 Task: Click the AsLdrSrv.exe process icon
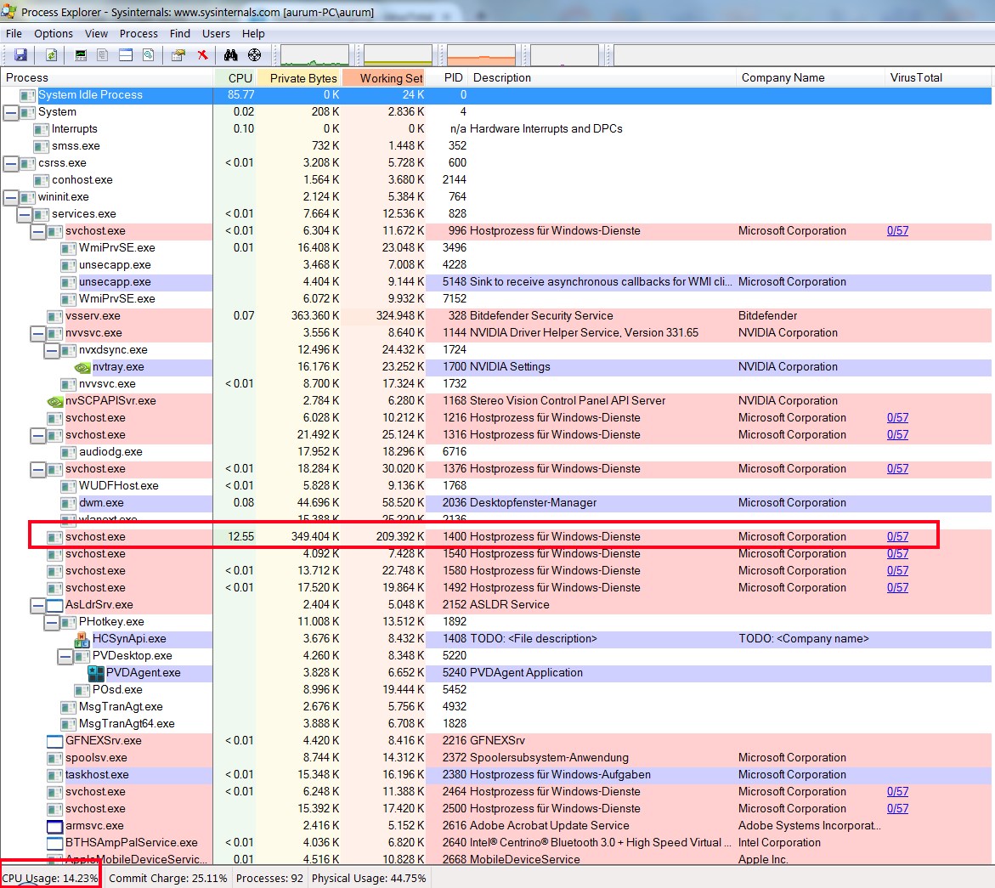[55, 605]
